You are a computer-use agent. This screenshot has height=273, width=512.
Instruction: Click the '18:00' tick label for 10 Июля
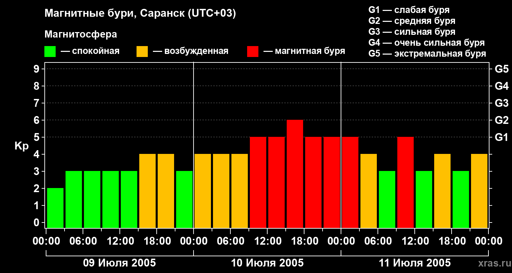pyautogui.click(x=304, y=241)
